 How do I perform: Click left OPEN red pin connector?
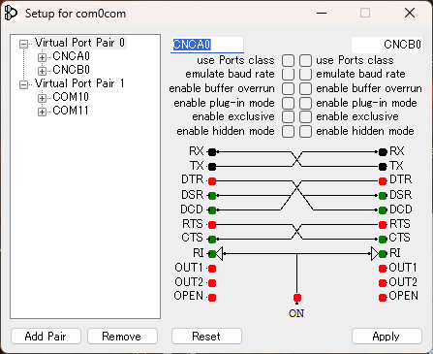(x=212, y=298)
